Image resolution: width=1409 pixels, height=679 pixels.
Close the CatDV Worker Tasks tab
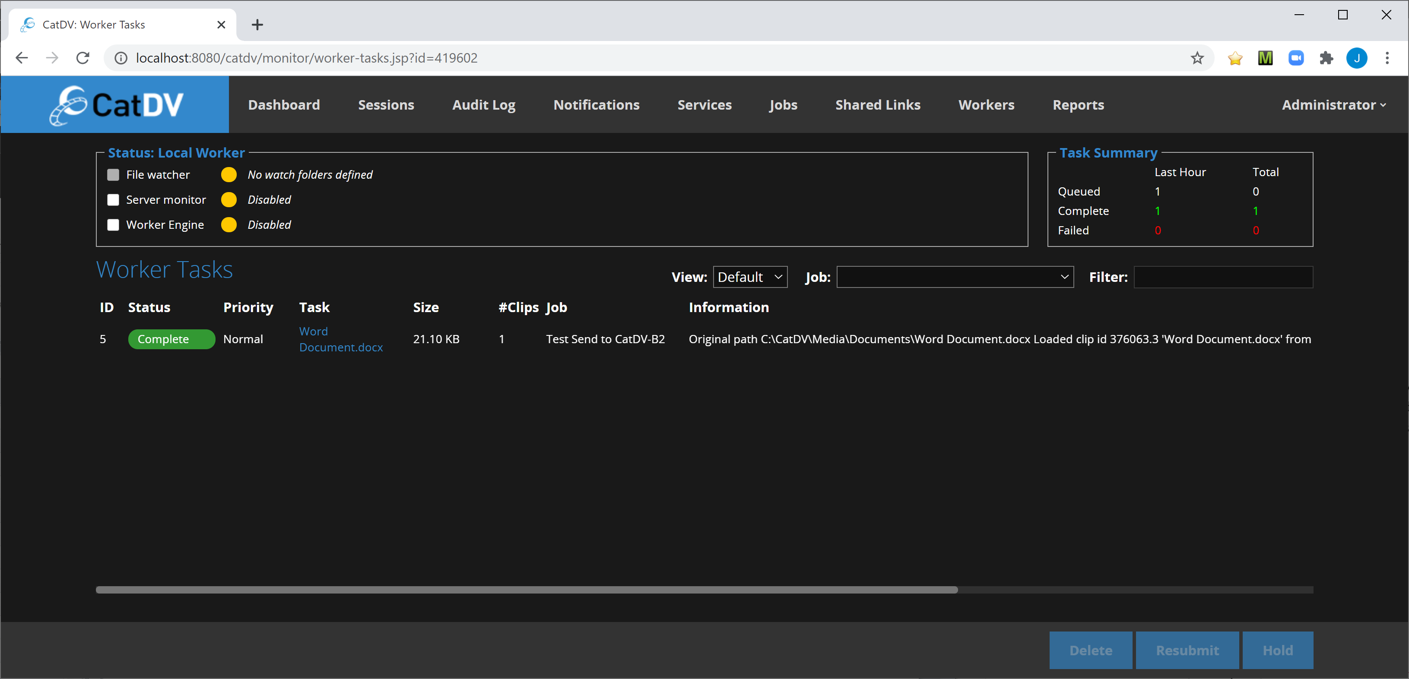point(221,25)
